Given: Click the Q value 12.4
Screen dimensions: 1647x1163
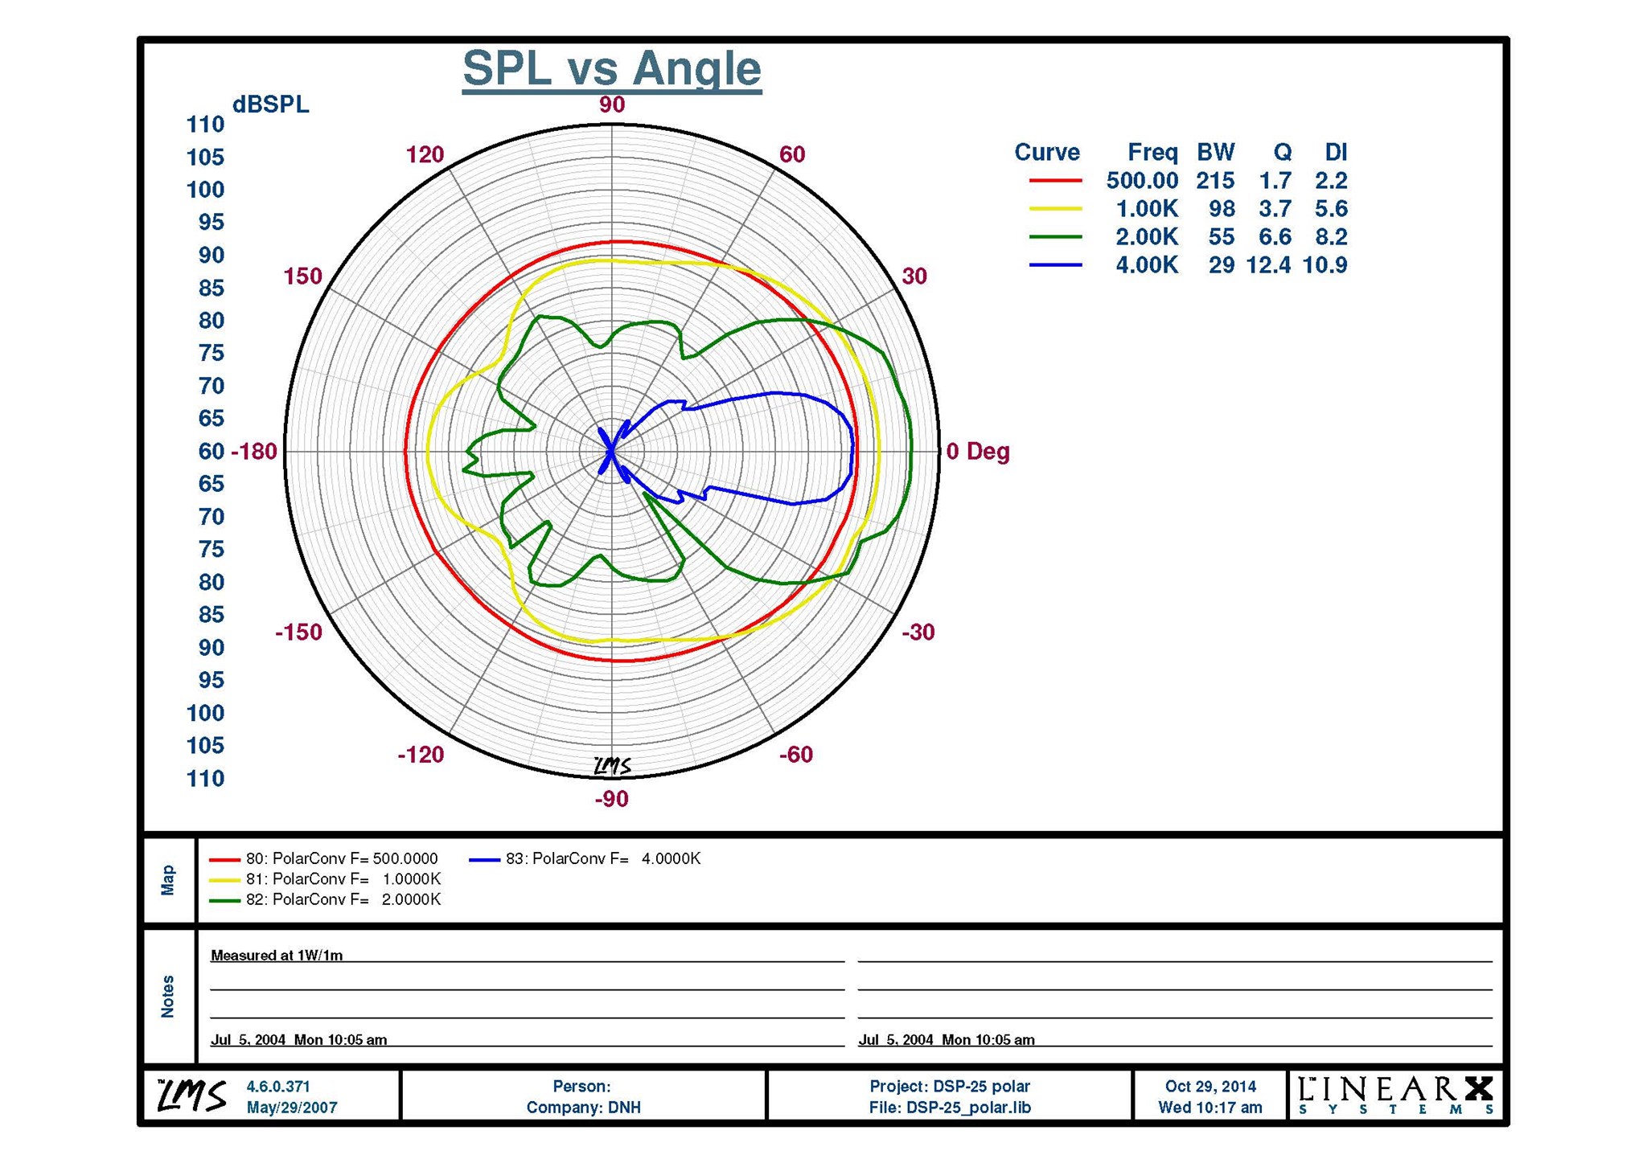Looking at the screenshot, I should tap(1268, 265).
